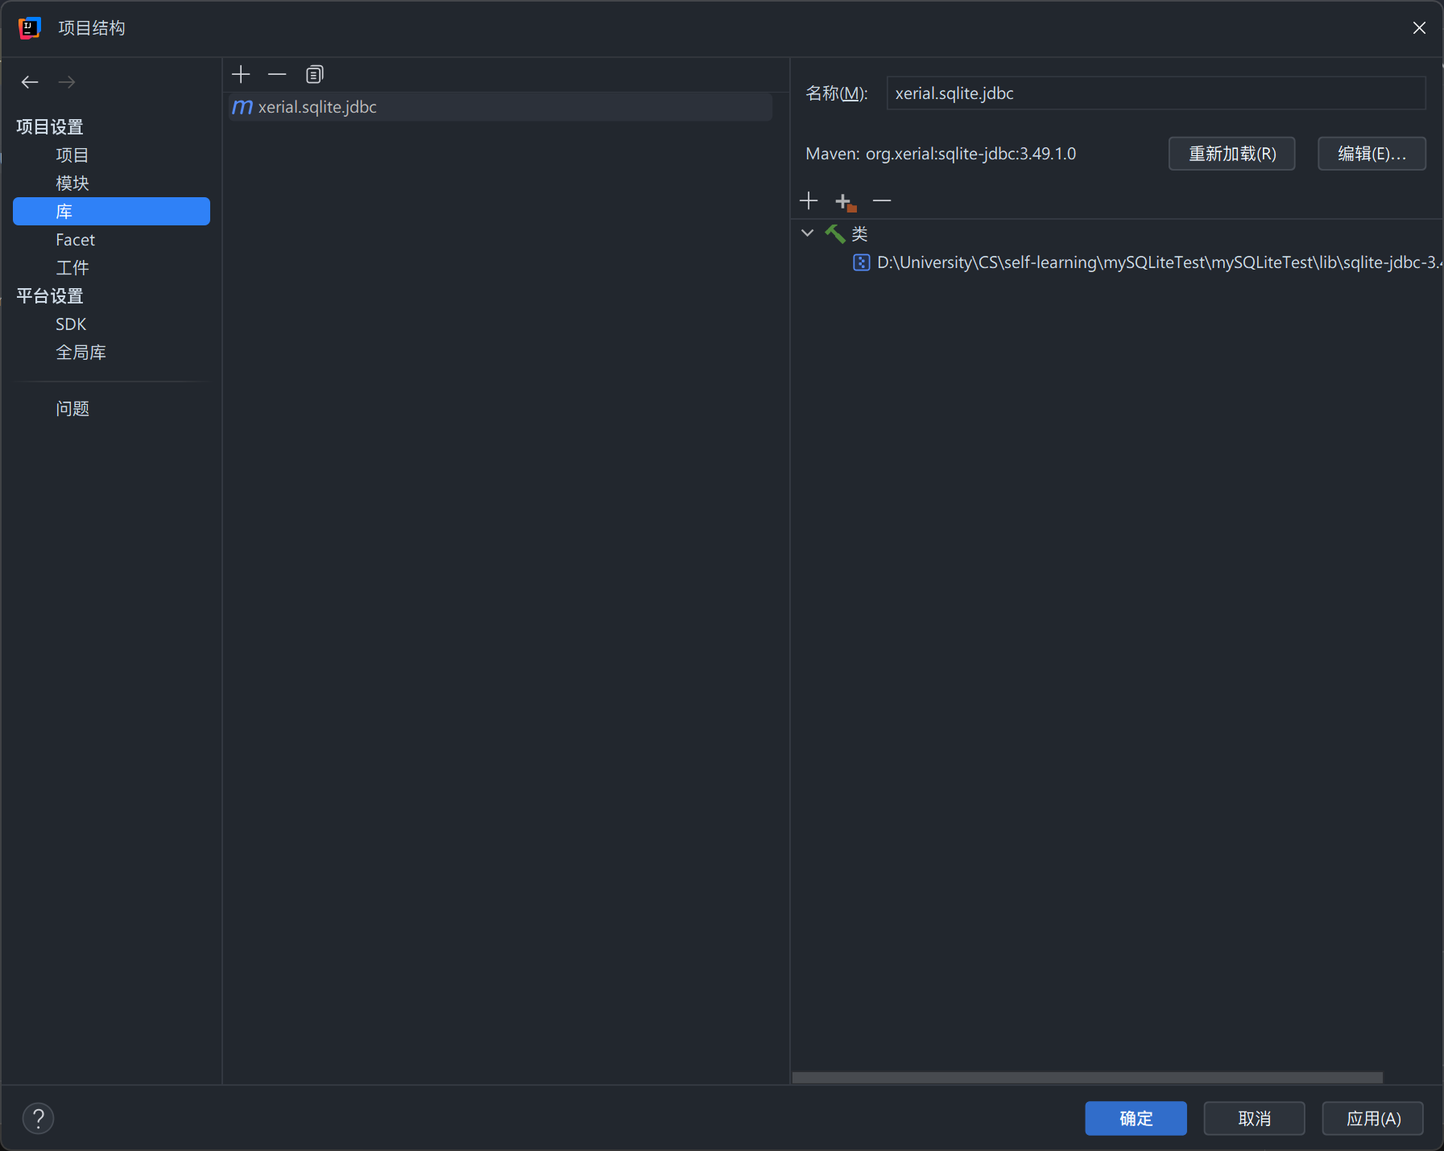Click the copy library icon
The image size is (1444, 1151).
314,75
